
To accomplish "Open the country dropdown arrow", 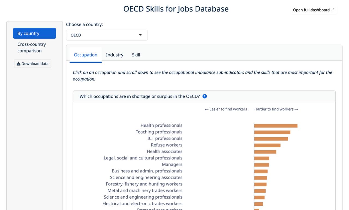I will [x=140, y=35].
